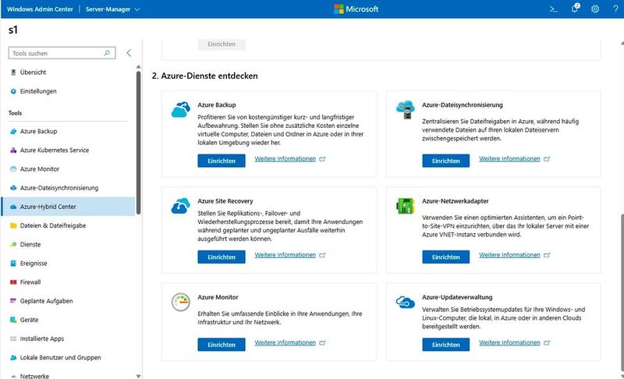Open the PowerShell console icon

point(554,9)
